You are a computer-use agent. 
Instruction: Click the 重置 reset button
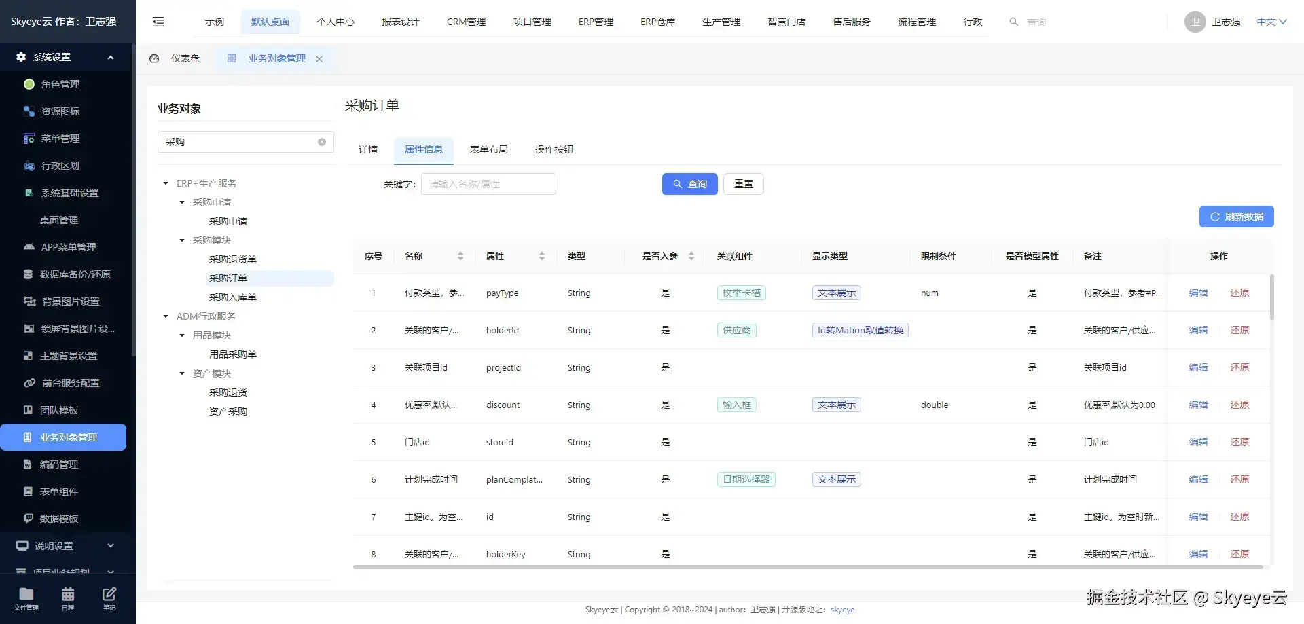(744, 184)
